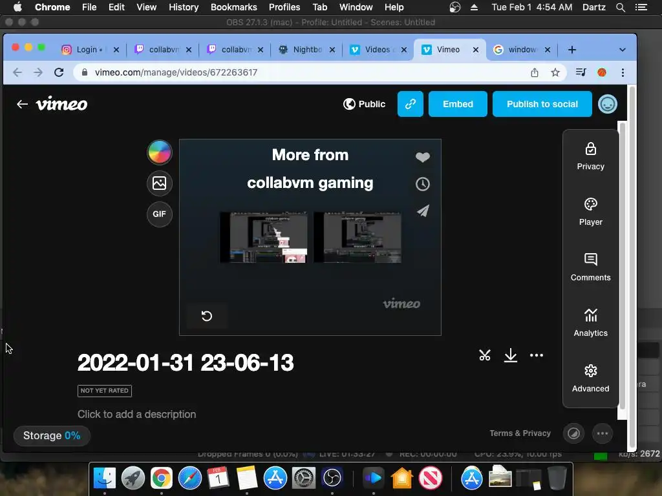Create a GIF with the GIF button
The height and width of the screenshot is (496, 662).
(x=159, y=214)
